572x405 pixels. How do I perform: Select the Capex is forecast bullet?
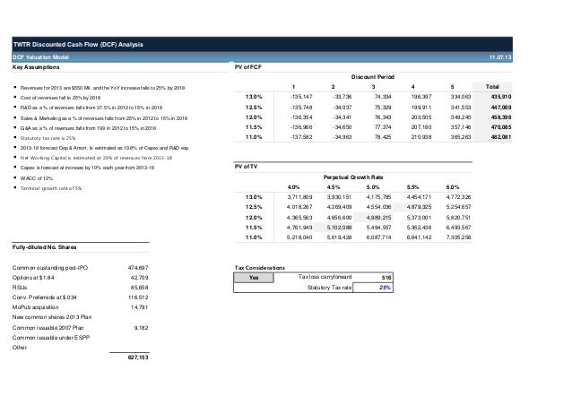pyautogui.click(x=87, y=168)
